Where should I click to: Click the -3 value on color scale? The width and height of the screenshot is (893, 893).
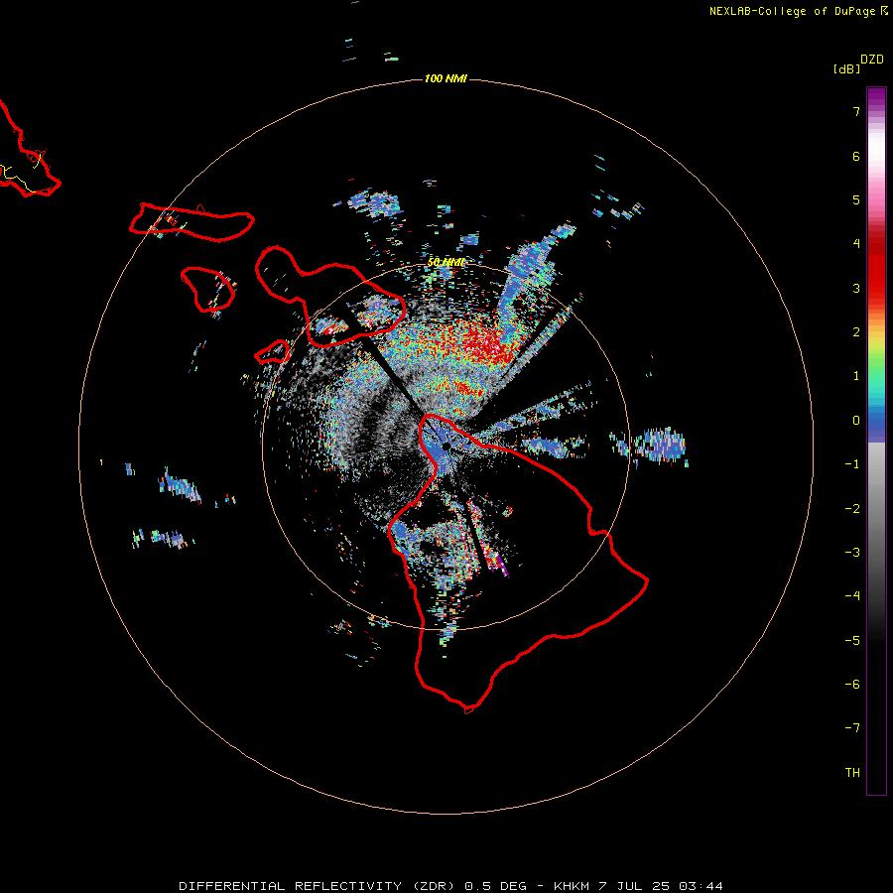[852, 553]
